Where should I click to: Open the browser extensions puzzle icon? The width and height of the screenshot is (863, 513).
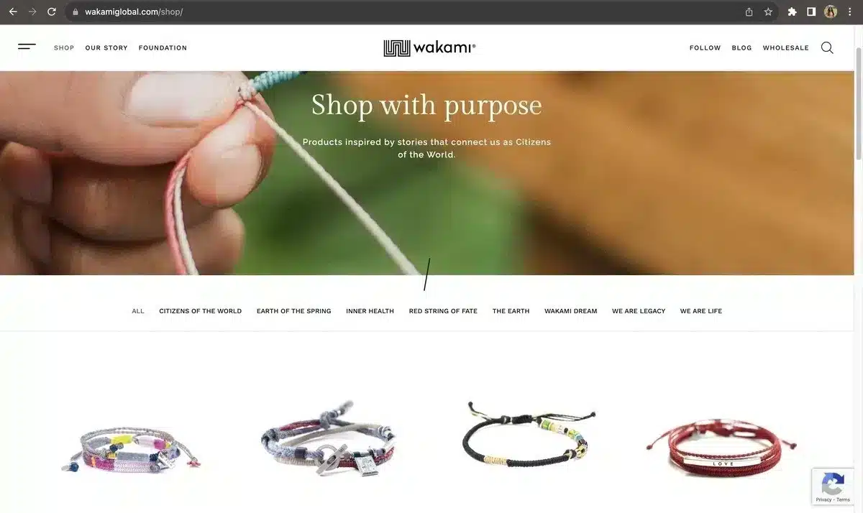792,12
